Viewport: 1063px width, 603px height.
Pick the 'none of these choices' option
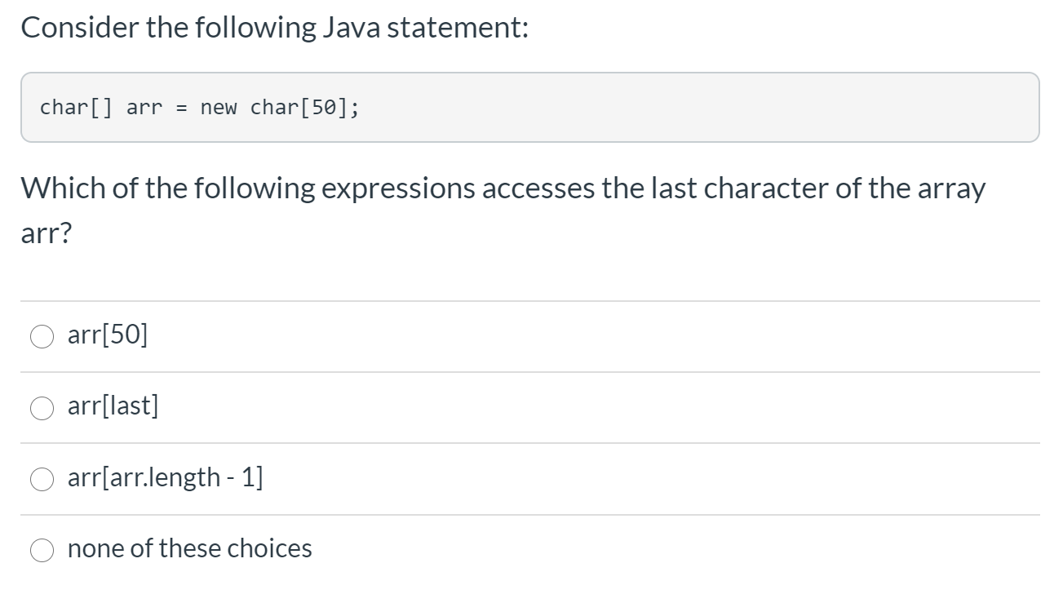point(42,551)
